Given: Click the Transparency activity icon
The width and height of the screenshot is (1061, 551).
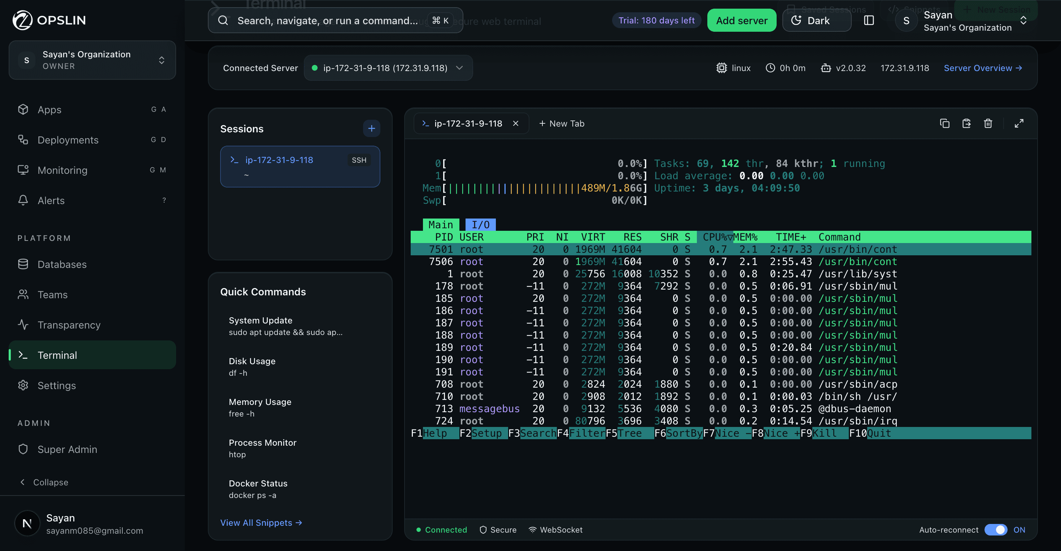Looking at the screenshot, I should click(x=23, y=325).
